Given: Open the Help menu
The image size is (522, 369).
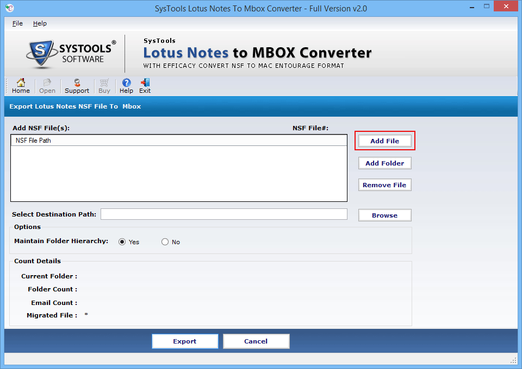Looking at the screenshot, I should pos(40,23).
